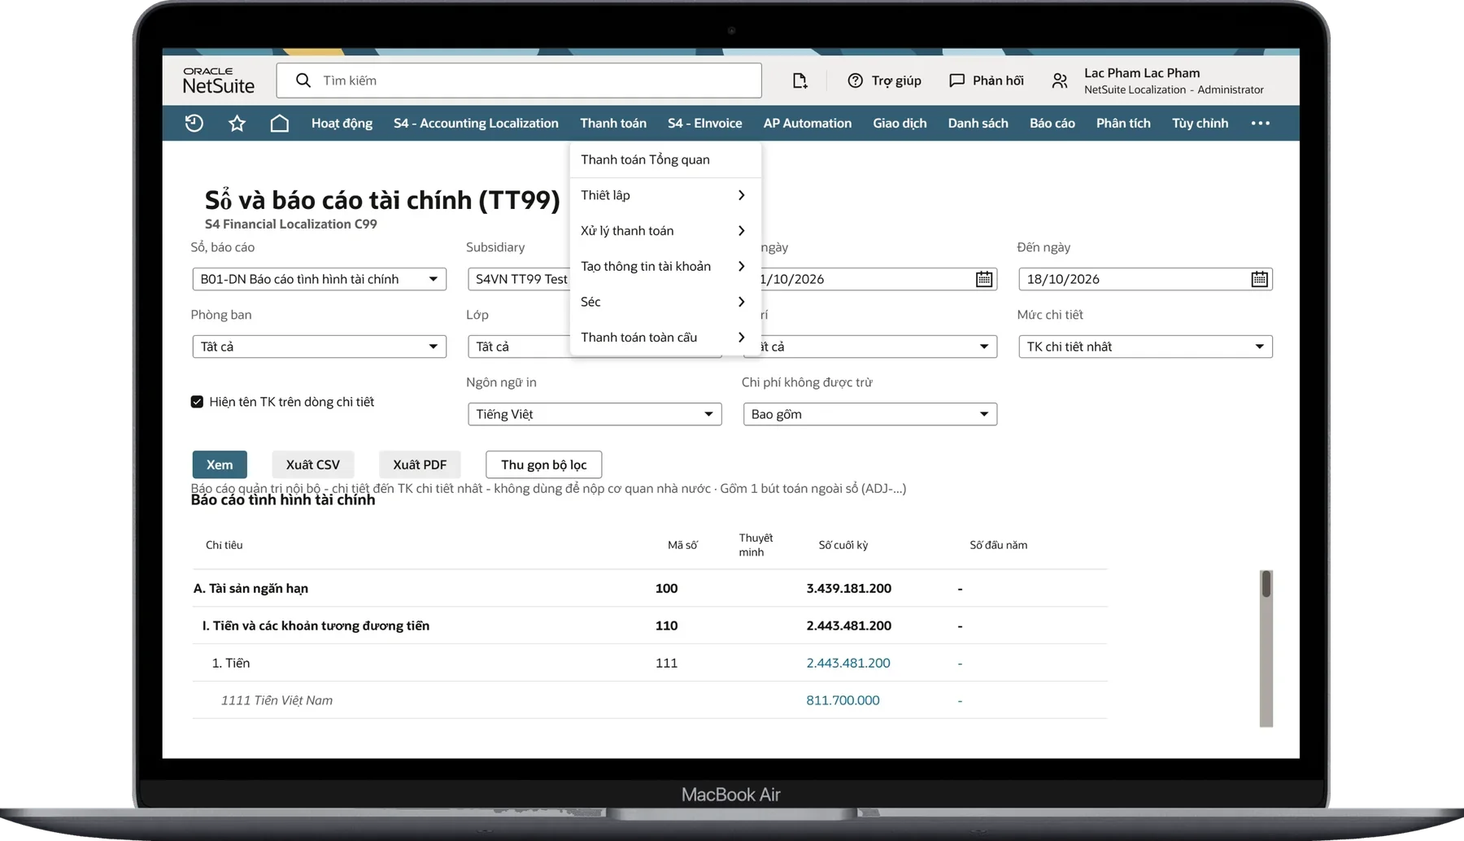This screenshot has height=841, width=1464.
Task: Open the AP Automation menu
Action: (x=807, y=123)
